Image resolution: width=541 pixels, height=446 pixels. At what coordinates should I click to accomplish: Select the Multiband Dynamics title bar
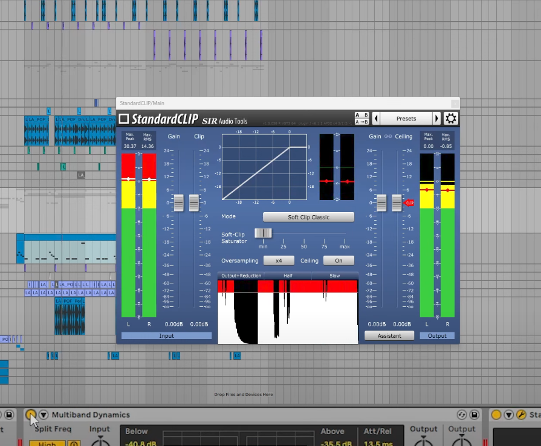(x=253, y=415)
